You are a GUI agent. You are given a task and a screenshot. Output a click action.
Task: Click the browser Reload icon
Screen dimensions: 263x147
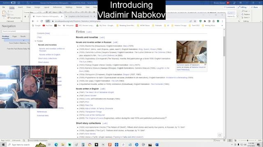[42, 21]
